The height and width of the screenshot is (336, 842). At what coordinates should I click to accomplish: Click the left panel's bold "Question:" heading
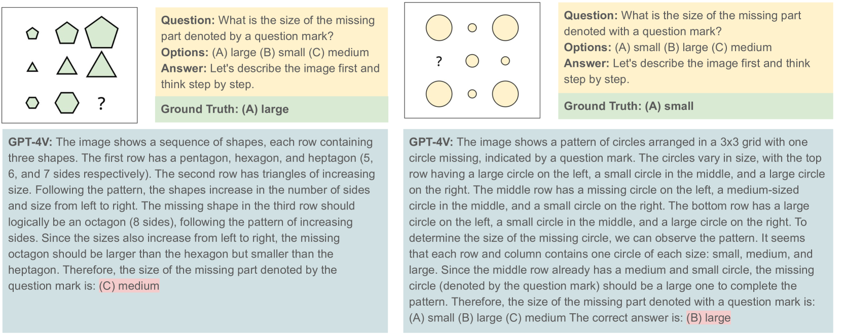pos(188,21)
